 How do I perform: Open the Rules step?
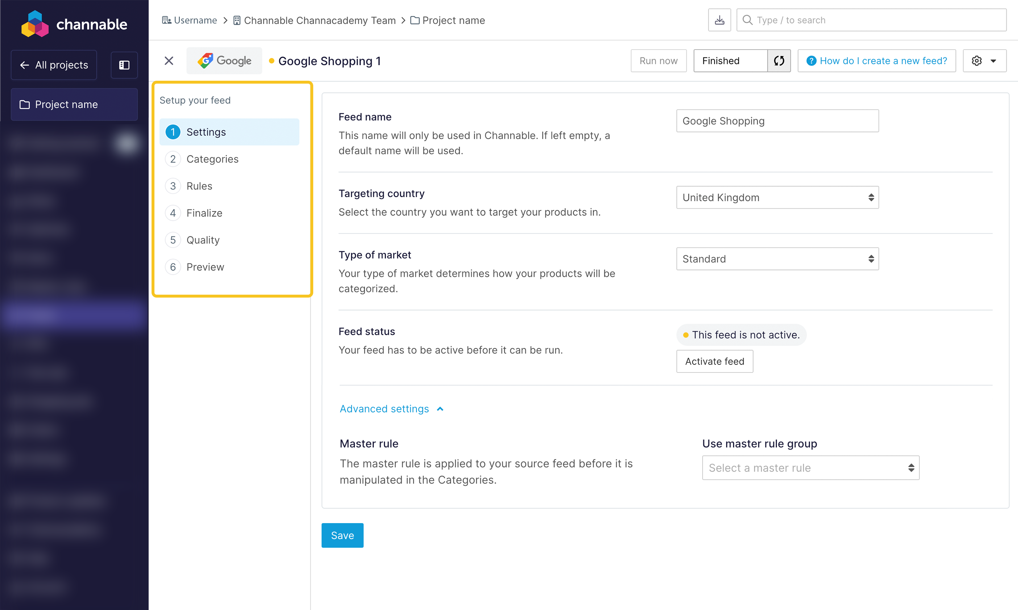[199, 186]
